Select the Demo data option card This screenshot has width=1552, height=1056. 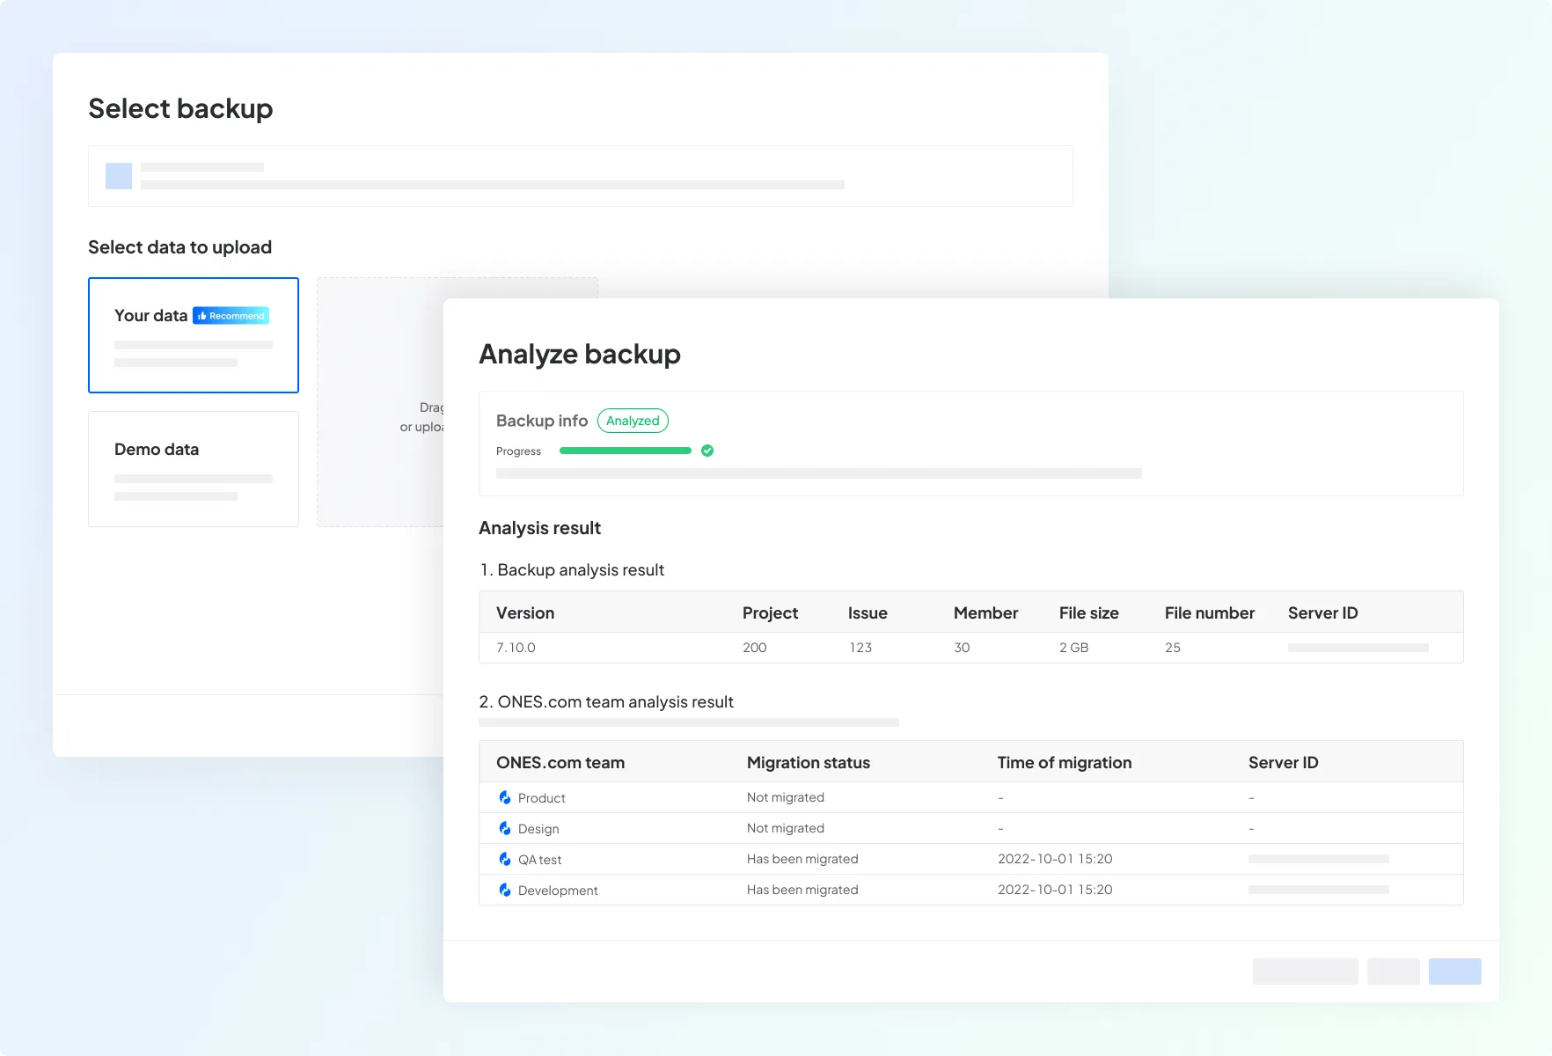click(194, 469)
